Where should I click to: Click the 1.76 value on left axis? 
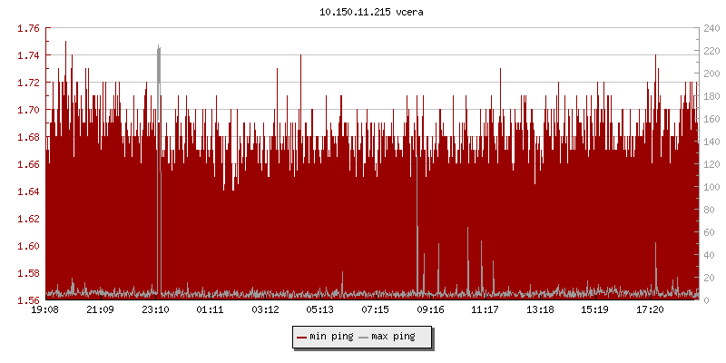(29, 28)
